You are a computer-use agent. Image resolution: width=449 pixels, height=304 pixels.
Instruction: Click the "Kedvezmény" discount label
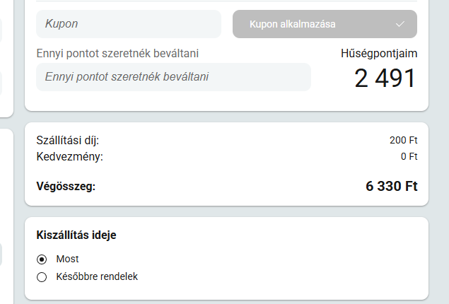click(x=69, y=156)
